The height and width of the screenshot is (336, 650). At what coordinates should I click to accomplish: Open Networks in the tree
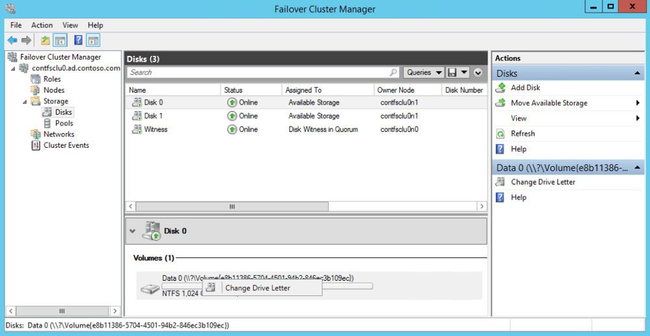pos(59,134)
